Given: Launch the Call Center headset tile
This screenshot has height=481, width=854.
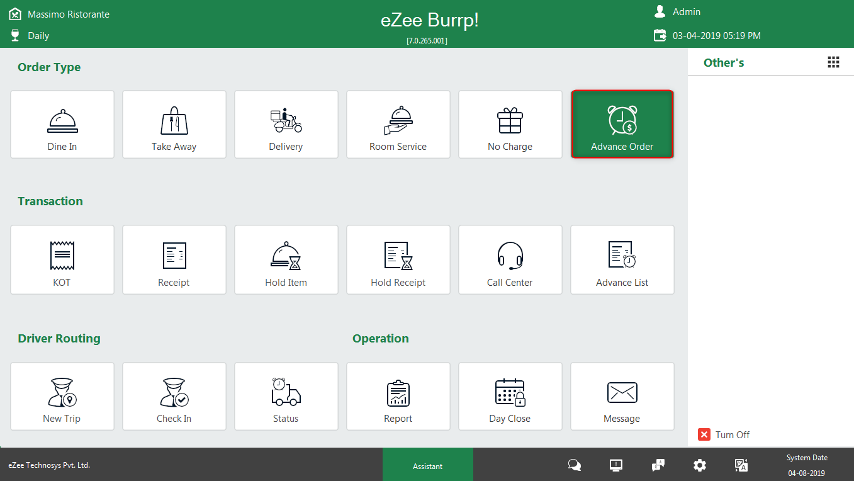Looking at the screenshot, I should pyautogui.click(x=510, y=260).
